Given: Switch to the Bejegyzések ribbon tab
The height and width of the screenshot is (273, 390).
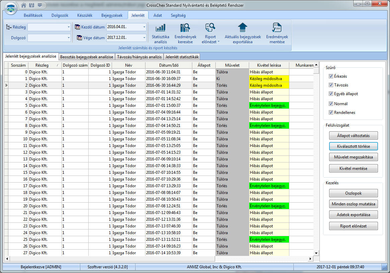Looking at the screenshot, I should 112,15.
